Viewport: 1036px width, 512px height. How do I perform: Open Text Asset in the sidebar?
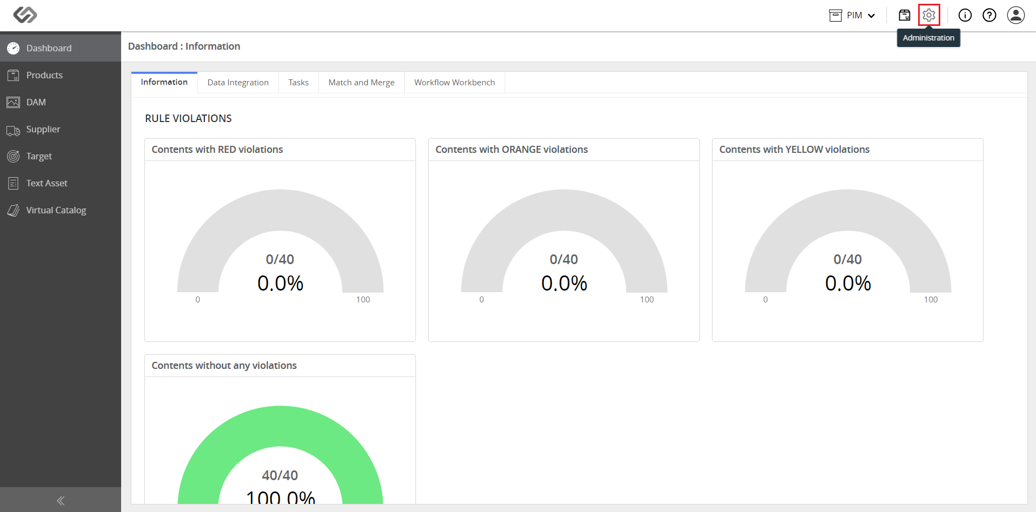click(x=61, y=183)
